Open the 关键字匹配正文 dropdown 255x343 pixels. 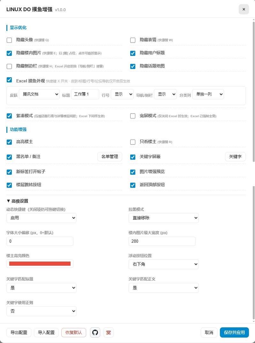coord(164,288)
